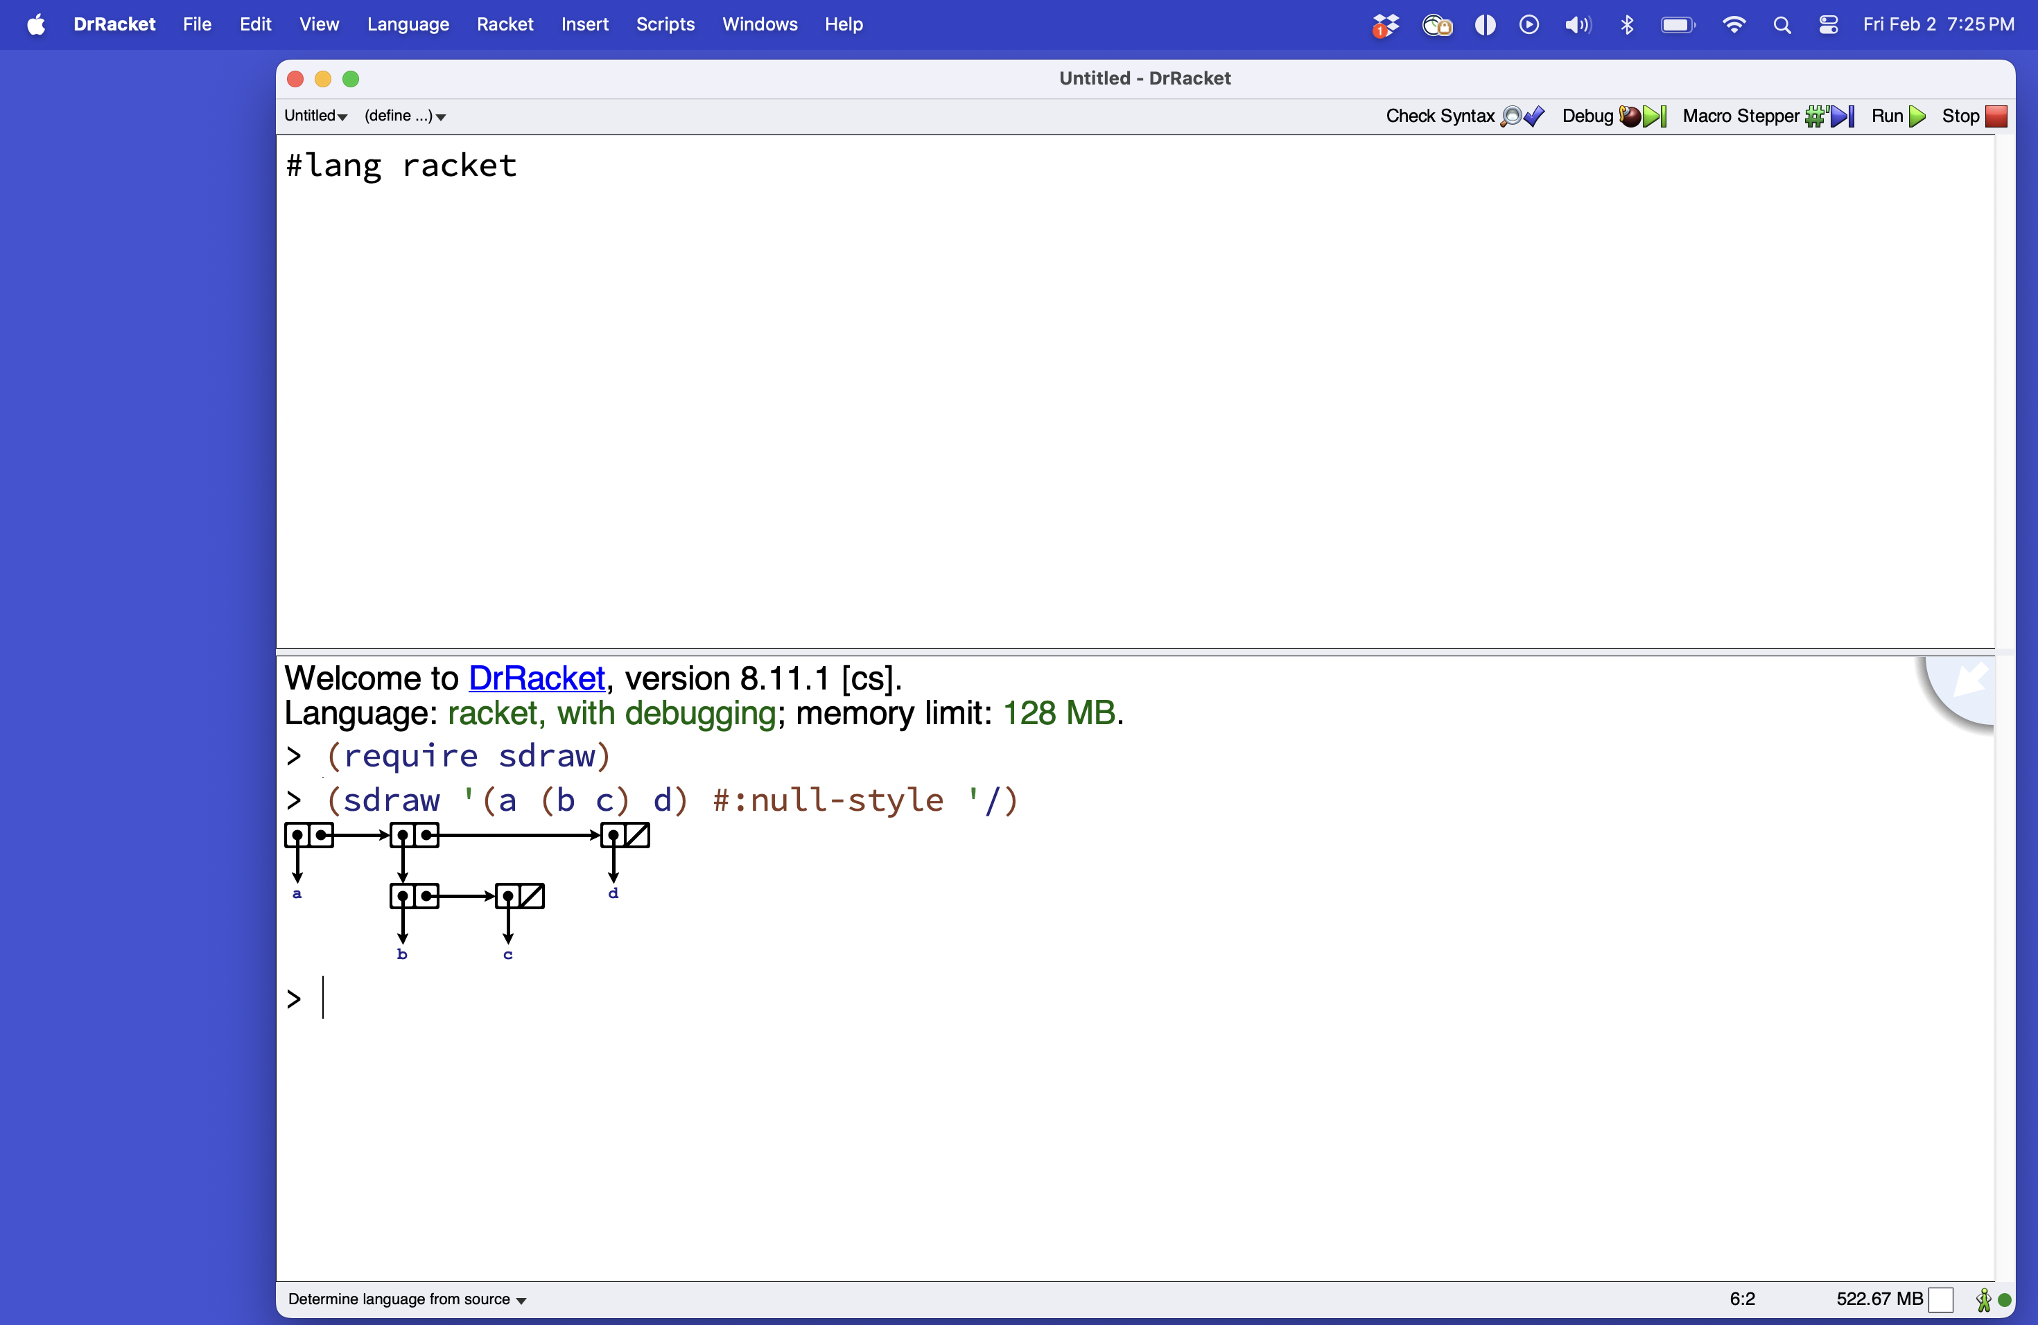The width and height of the screenshot is (2038, 1325).
Task: Open the Creative Cloud menu bar icon
Action: (x=1437, y=25)
